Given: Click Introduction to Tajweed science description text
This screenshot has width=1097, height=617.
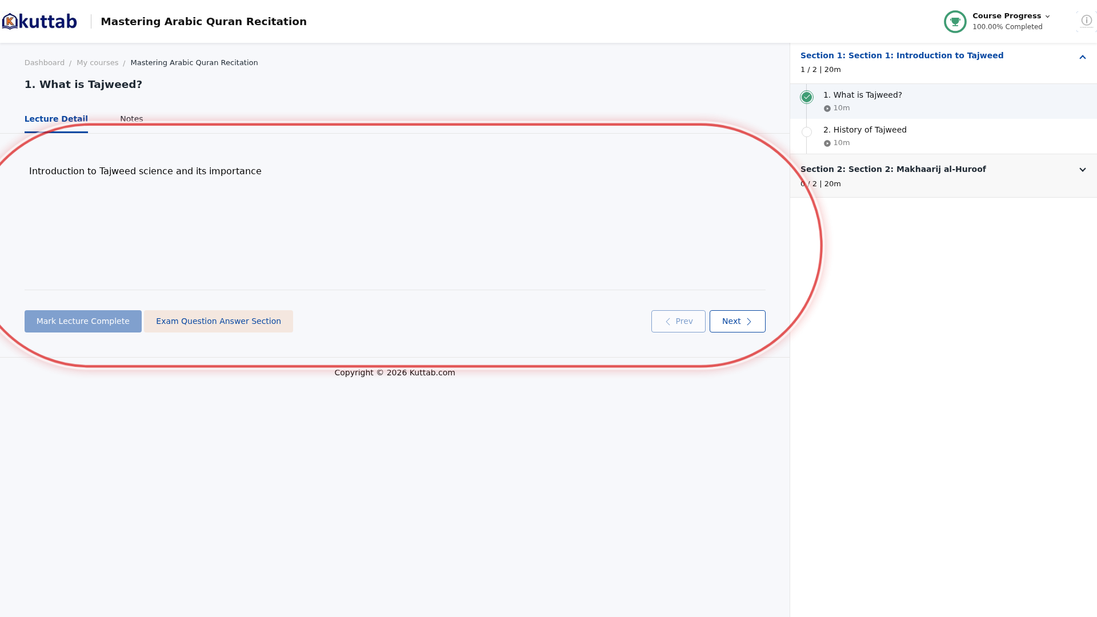Looking at the screenshot, I should pos(145,171).
